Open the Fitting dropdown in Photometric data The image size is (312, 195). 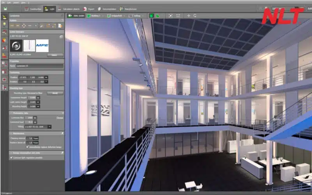coord(50,127)
